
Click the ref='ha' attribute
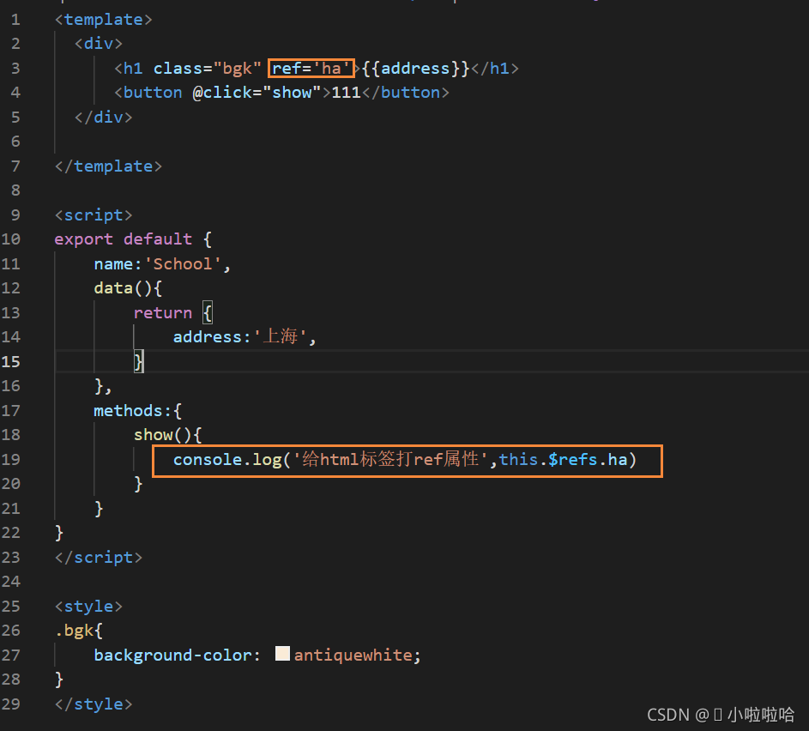tap(311, 68)
